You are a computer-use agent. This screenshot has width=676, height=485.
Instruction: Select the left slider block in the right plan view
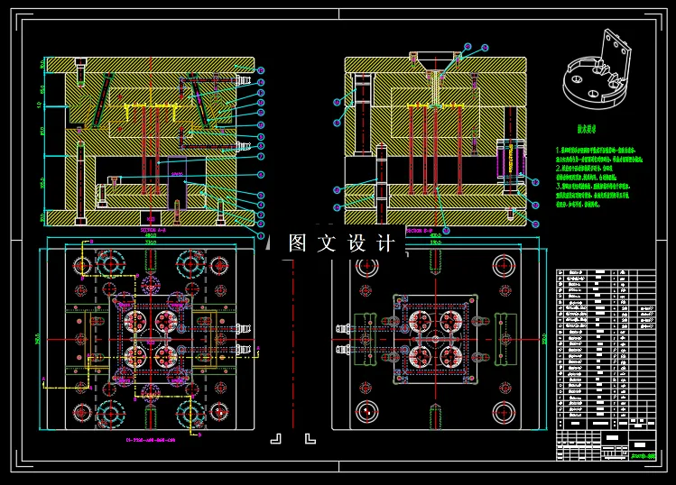tap(366, 339)
